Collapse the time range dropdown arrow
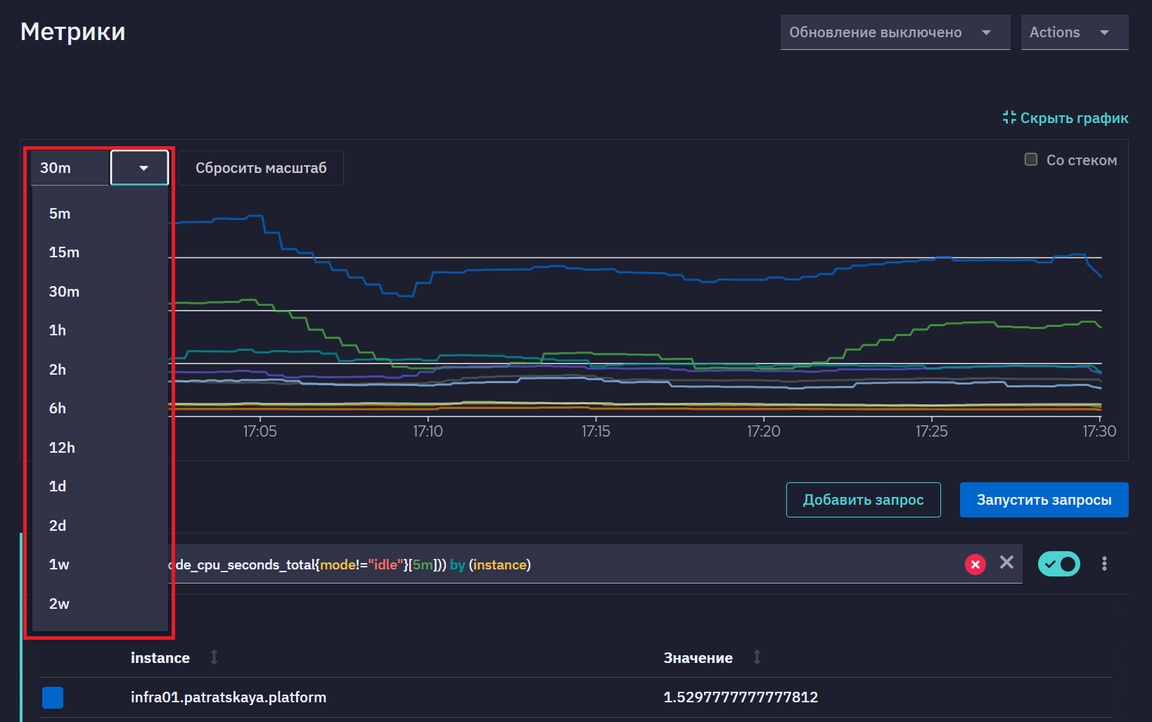Image resolution: width=1152 pixels, height=722 pixels. click(x=139, y=168)
